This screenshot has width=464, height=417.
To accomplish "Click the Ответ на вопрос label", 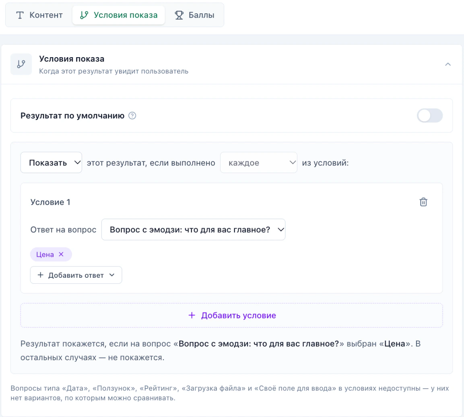I will pyautogui.click(x=63, y=230).
